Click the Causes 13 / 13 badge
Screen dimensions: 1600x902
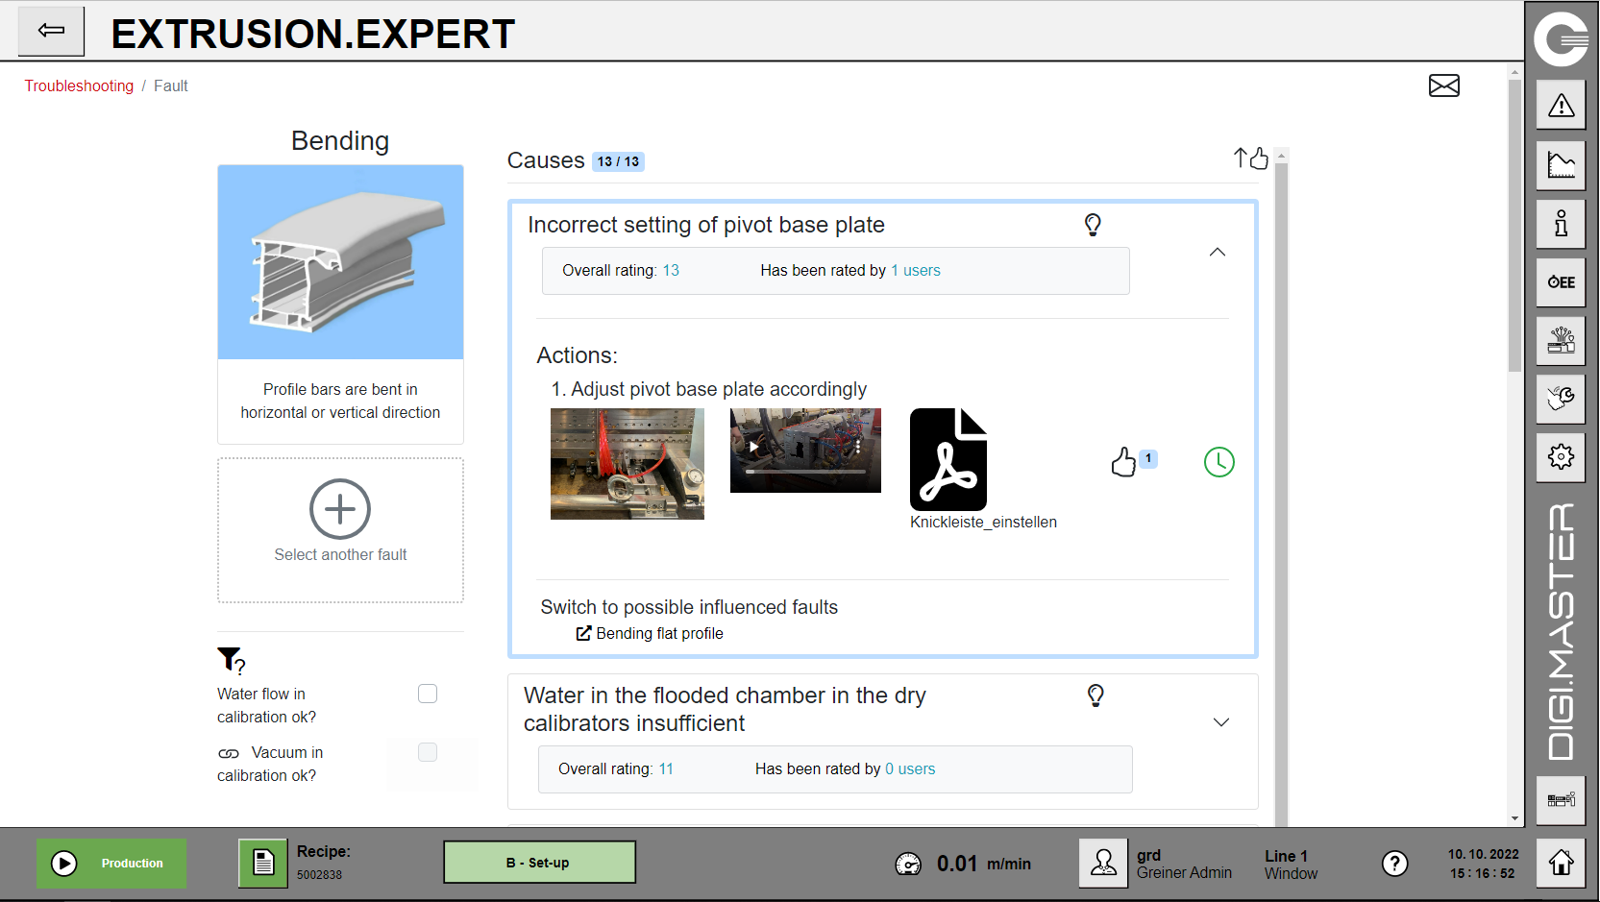pos(618,161)
